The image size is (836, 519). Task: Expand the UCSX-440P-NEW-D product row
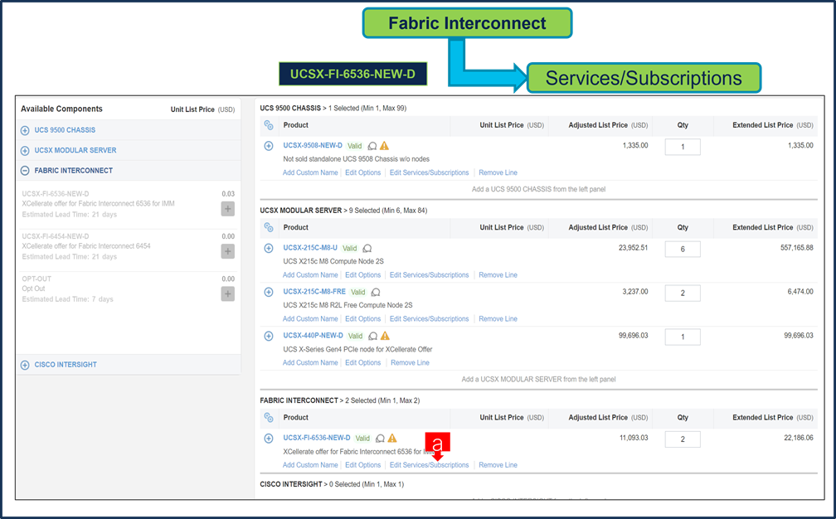coord(269,336)
